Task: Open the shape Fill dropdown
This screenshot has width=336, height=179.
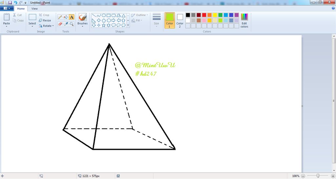Action: 137,20
